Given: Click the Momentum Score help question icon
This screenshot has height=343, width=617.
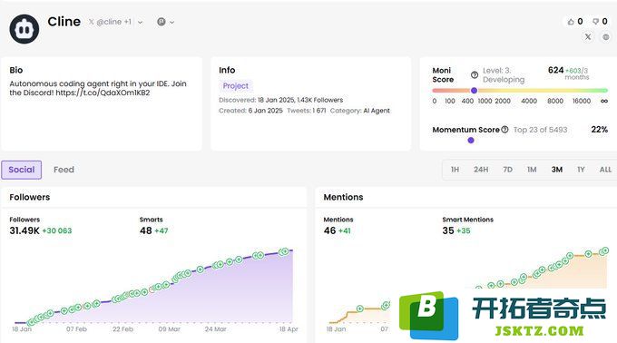Looking at the screenshot, I should tap(504, 130).
